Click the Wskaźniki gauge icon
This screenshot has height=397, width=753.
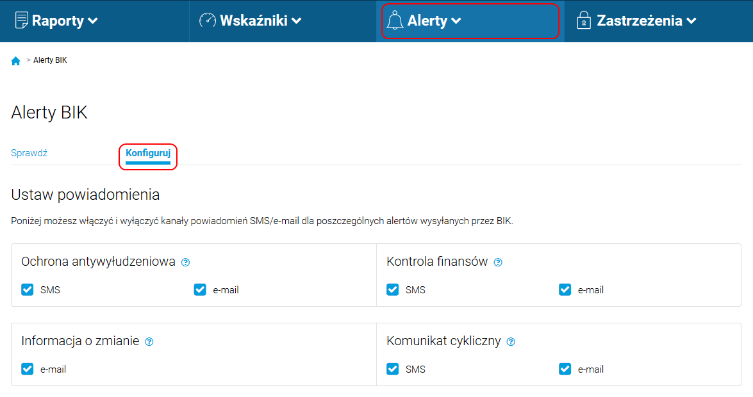[208, 20]
